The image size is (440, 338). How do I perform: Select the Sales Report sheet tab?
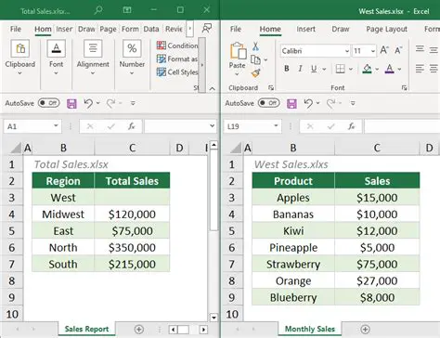click(86, 329)
